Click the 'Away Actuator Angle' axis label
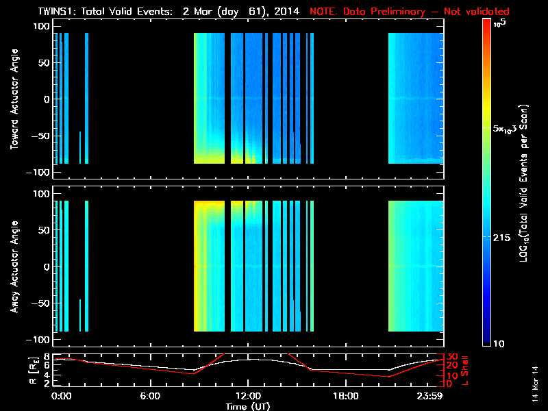Image resolution: width=548 pixels, height=411 pixels. (14, 267)
